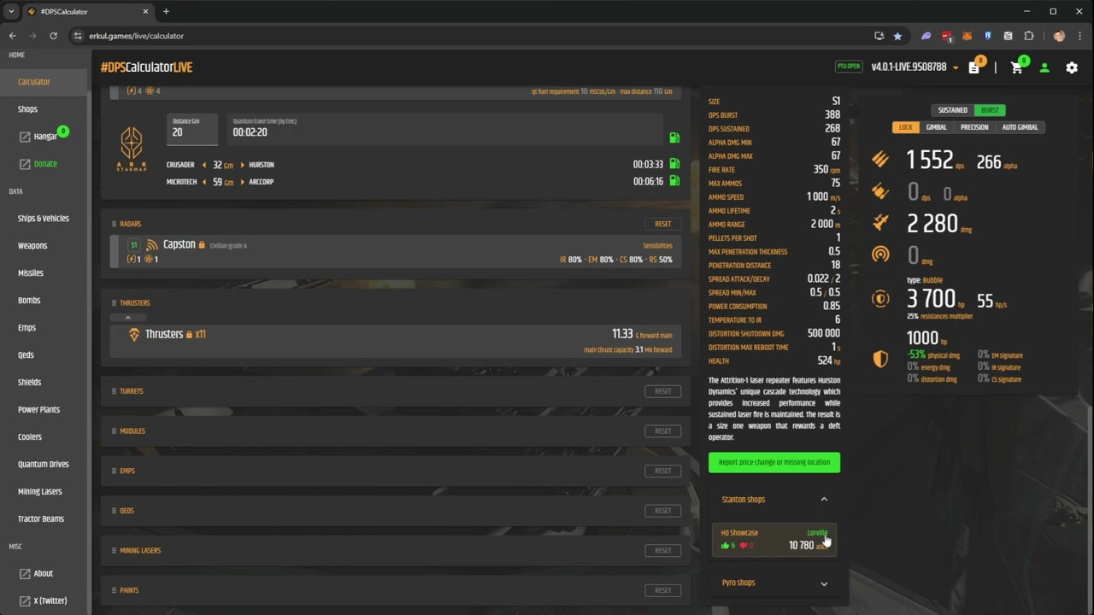Screen dimensions: 1094x615
Task: Open the game version dropdown
Action: (915, 67)
